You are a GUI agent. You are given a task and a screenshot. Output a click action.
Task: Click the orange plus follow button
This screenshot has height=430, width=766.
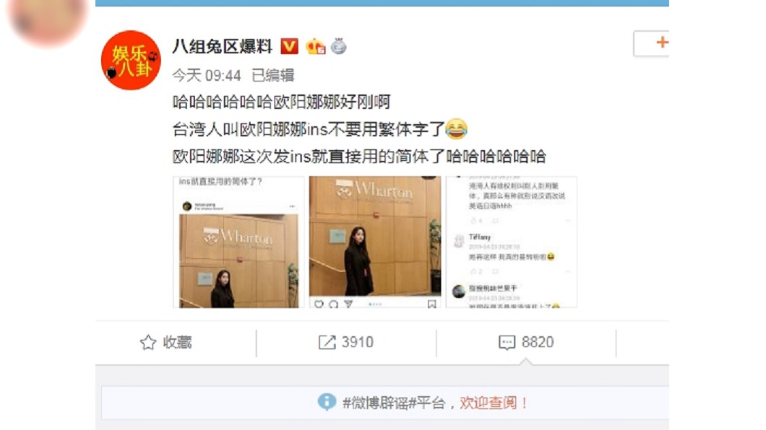(x=651, y=43)
